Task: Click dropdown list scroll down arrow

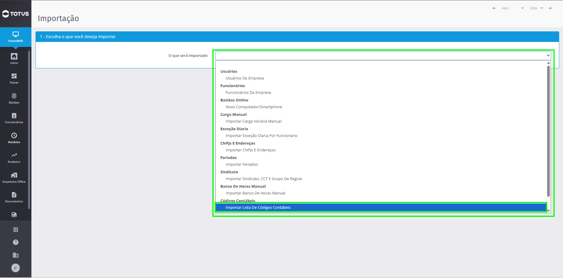Action: pos(548,211)
